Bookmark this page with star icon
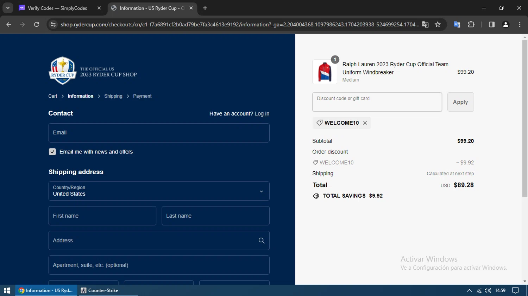This screenshot has width=528, height=296. point(438,24)
